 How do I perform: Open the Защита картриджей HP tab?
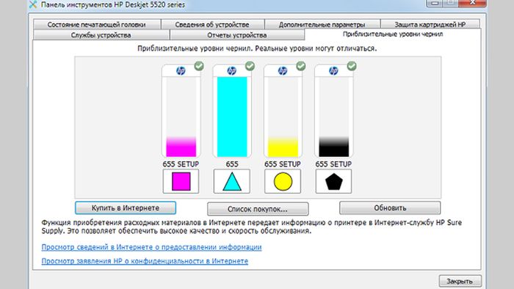[430, 24]
